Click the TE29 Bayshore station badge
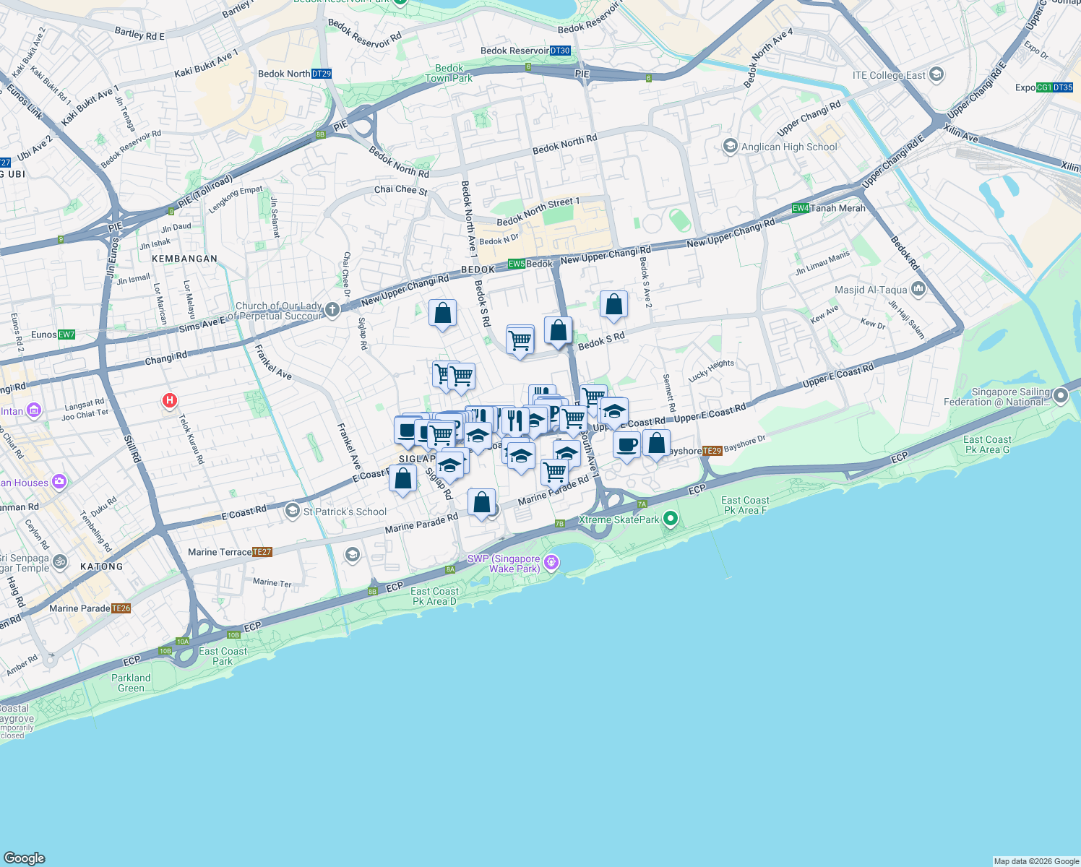 tap(711, 449)
